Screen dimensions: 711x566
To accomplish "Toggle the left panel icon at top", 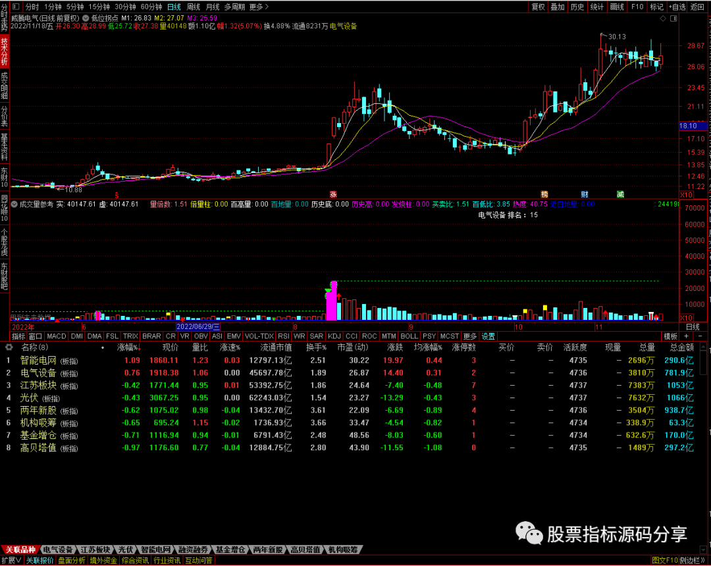I will pos(16,7).
